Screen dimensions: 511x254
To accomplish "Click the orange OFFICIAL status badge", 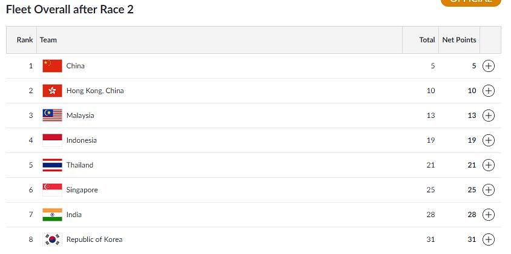I will click(470, 2).
